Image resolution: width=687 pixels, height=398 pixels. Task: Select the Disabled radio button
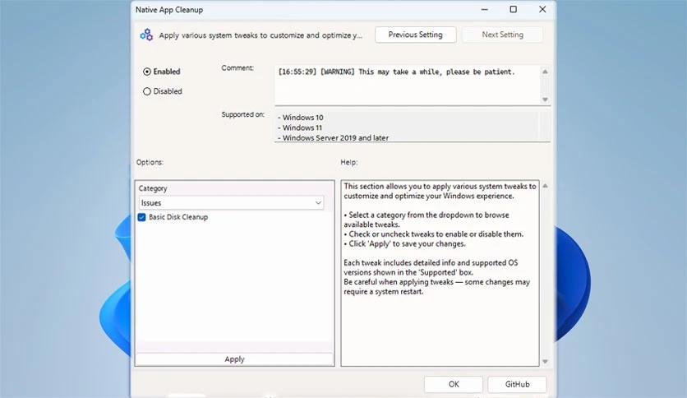(x=147, y=91)
